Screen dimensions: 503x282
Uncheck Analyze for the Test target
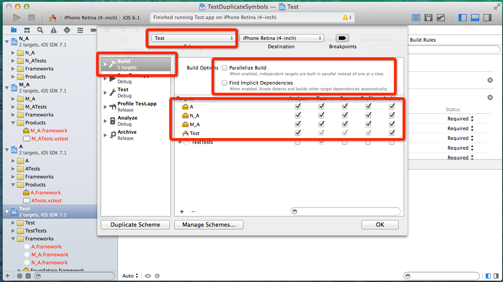[x=298, y=133]
